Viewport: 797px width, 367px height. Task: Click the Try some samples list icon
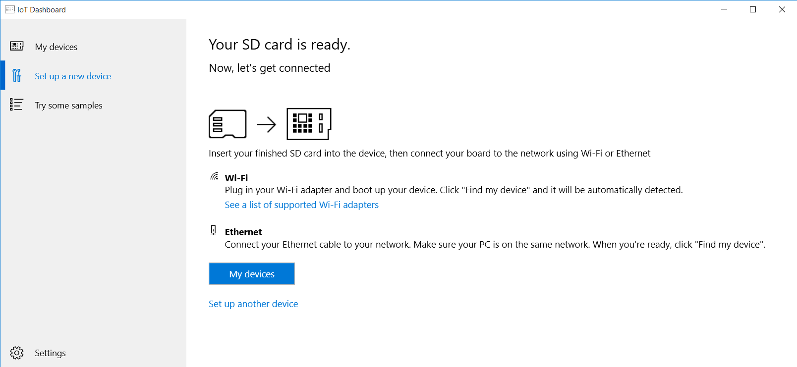(x=16, y=105)
